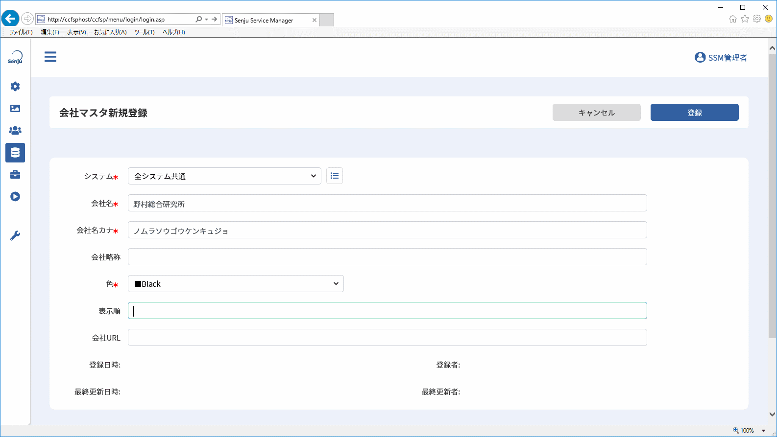The image size is (777, 437).
Task: Open the browser favorites star icon
Action: [x=745, y=19]
